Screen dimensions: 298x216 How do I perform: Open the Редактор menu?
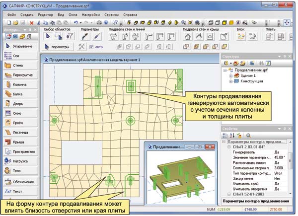(x=45, y=15)
